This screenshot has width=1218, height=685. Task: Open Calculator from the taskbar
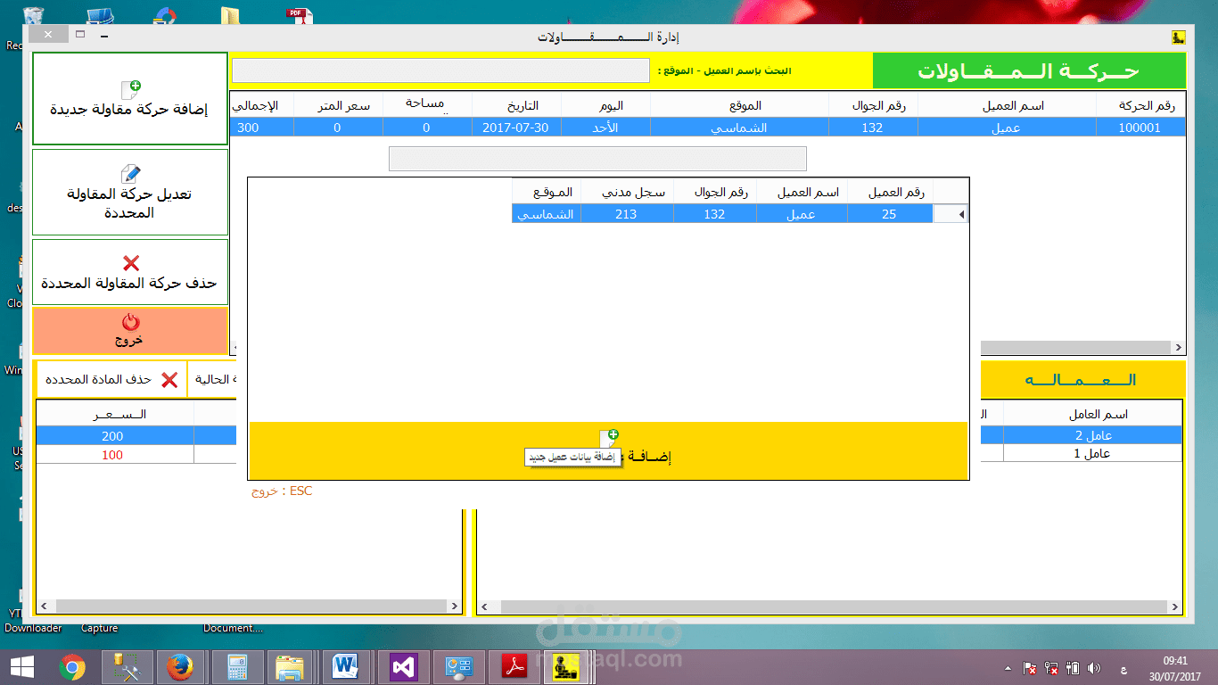pyautogui.click(x=237, y=666)
